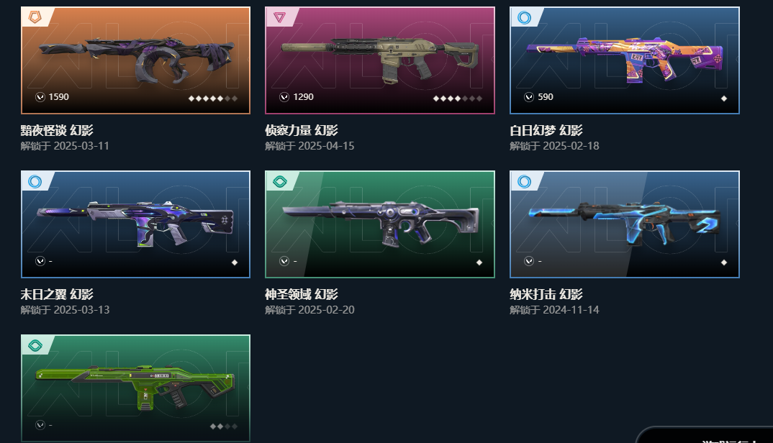The width and height of the screenshot is (773, 443).
Task: Click the VP currency icon beside 1590
Action: [x=40, y=97]
